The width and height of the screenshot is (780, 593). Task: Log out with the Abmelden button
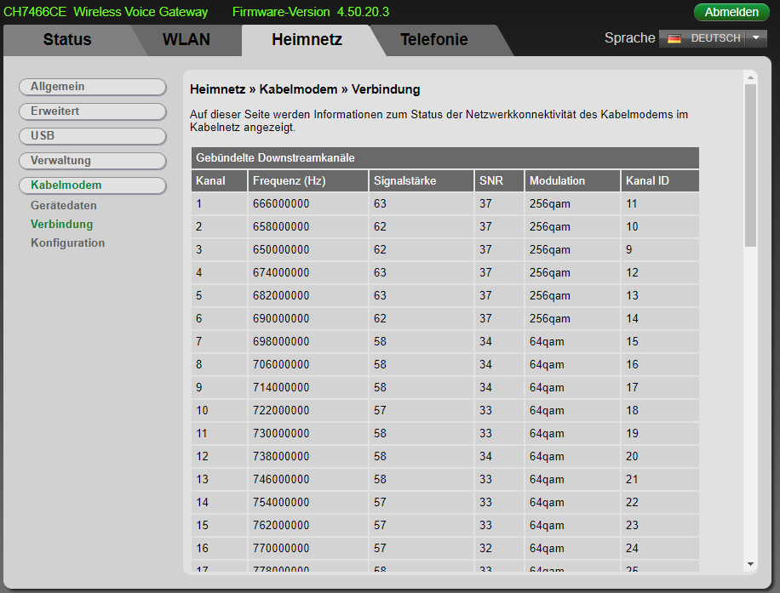[731, 12]
